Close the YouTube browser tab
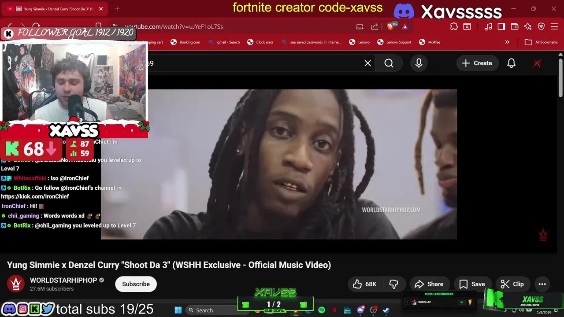 100,9
